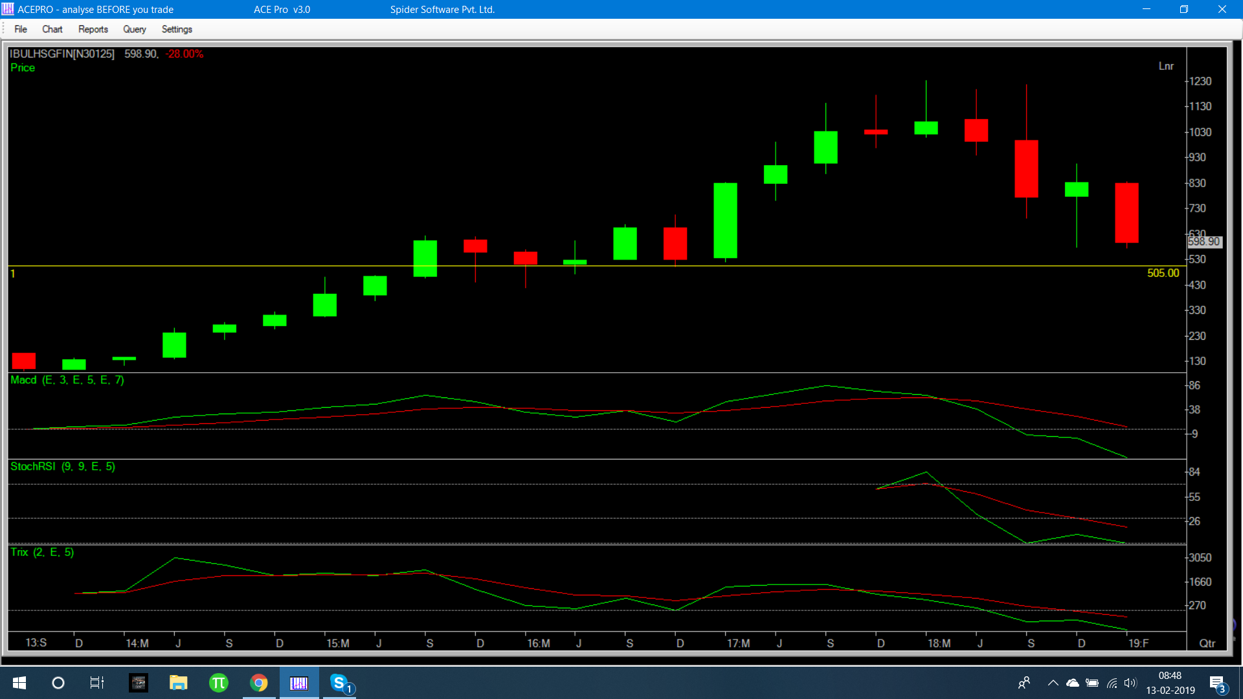Open the Query menu

pyautogui.click(x=134, y=29)
